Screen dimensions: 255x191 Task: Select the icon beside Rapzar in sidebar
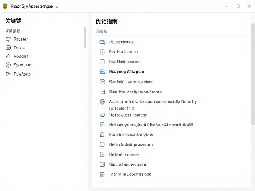pos(8,39)
